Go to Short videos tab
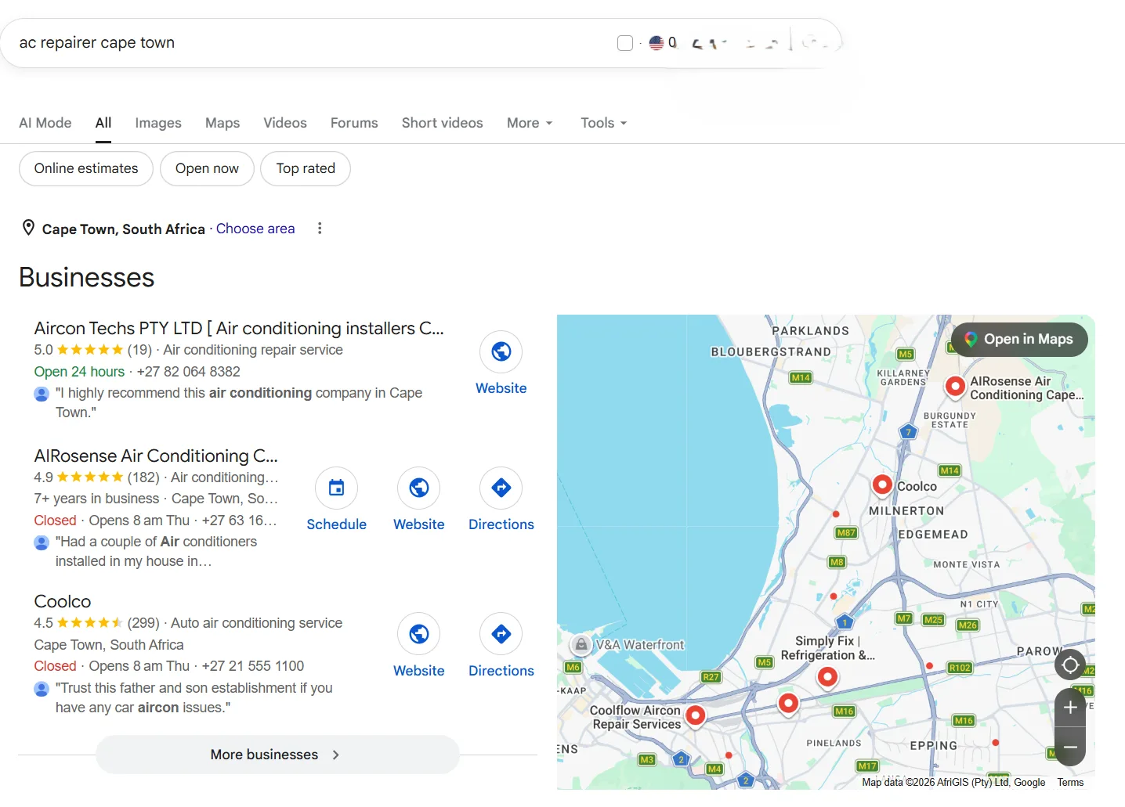 [443, 123]
